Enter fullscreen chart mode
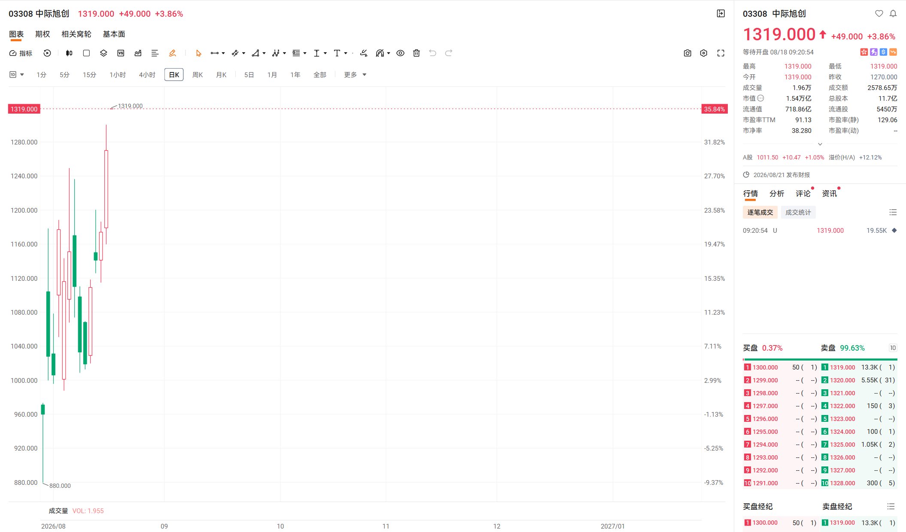906x532 pixels. [721, 53]
